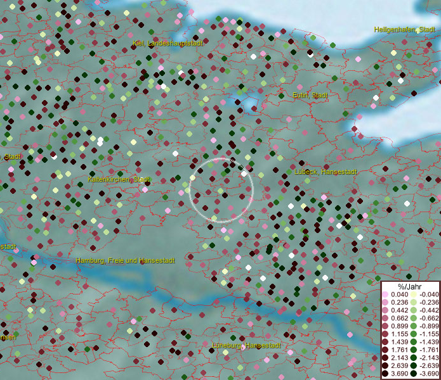The height and width of the screenshot is (380, 441).
Task: Click the Lübeck, Hansestadt map label
Action: coord(326,172)
